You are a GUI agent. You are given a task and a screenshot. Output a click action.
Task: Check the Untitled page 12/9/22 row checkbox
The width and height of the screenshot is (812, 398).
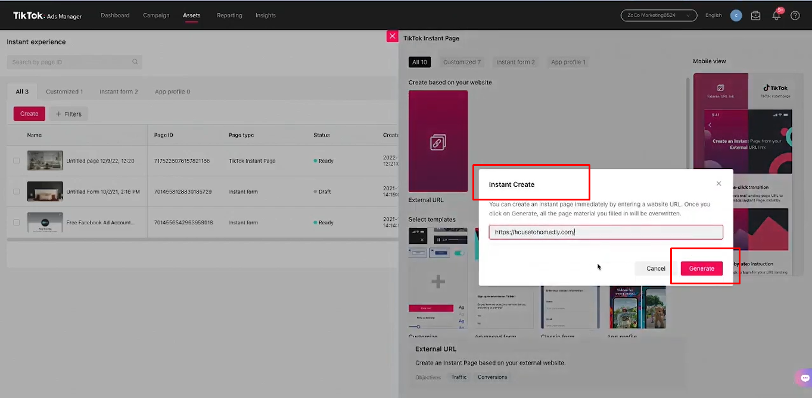(15, 161)
